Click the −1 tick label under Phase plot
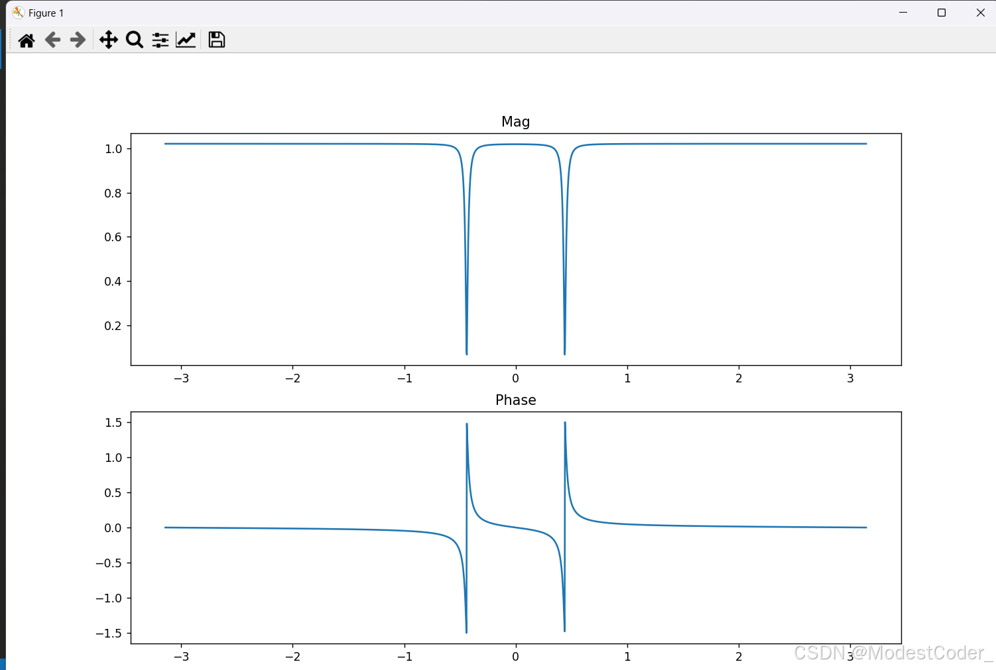 pyautogui.click(x=405, y=657)
